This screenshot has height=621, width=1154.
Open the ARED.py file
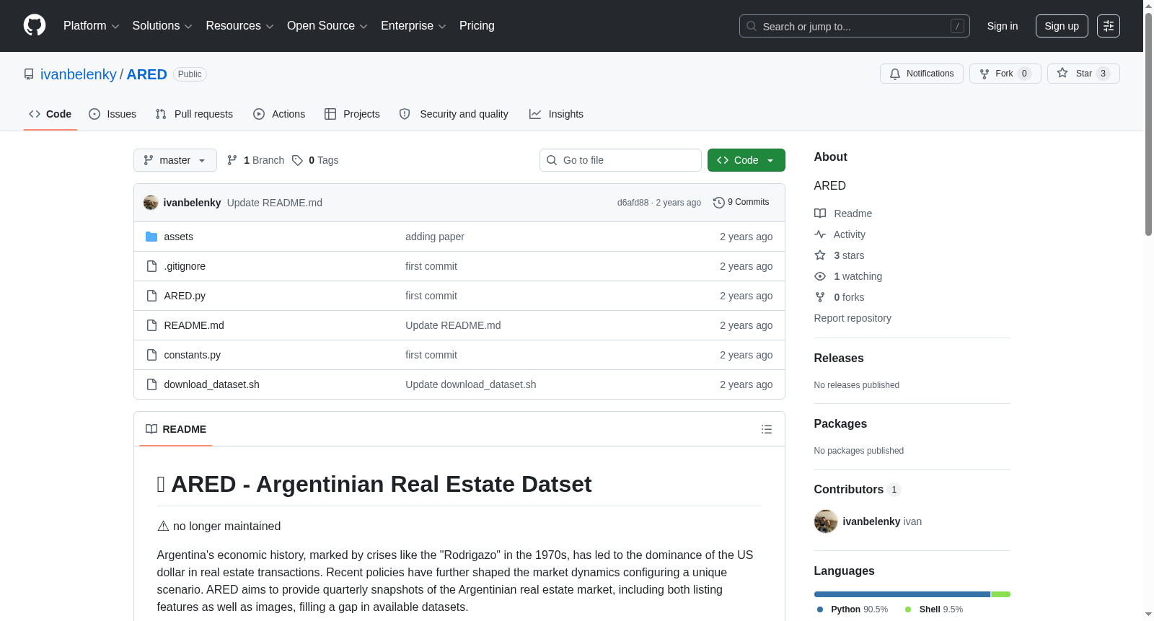pos(185,296)
